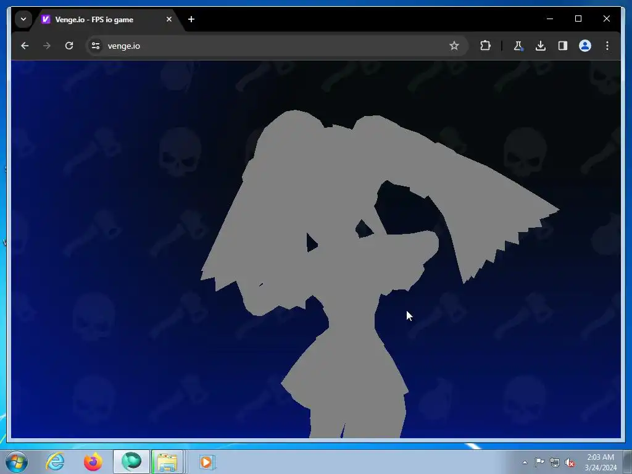Screen dimensions: 632x474
Task: Launch Firefox from the taskbar
Action: 93,462
